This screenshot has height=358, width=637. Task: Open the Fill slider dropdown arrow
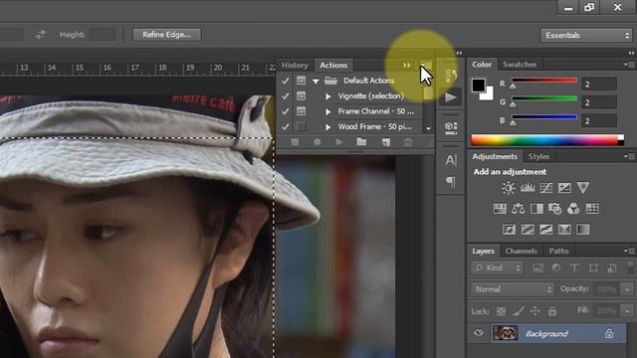point(627,311)
